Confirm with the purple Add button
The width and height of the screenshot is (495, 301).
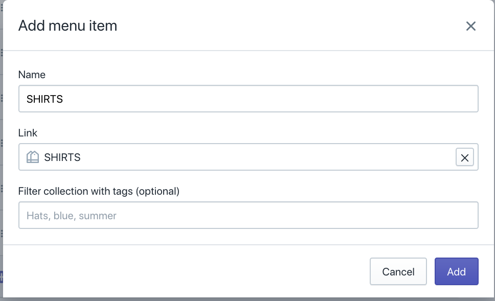(456, 271)
